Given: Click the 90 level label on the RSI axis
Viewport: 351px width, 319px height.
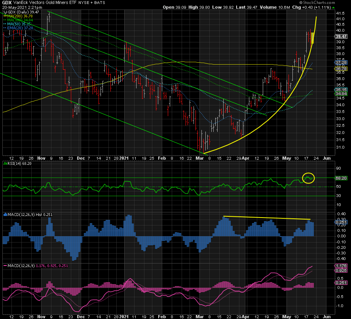Looking at the screenshot, I should pyautogui.click(x=338, y=168).
